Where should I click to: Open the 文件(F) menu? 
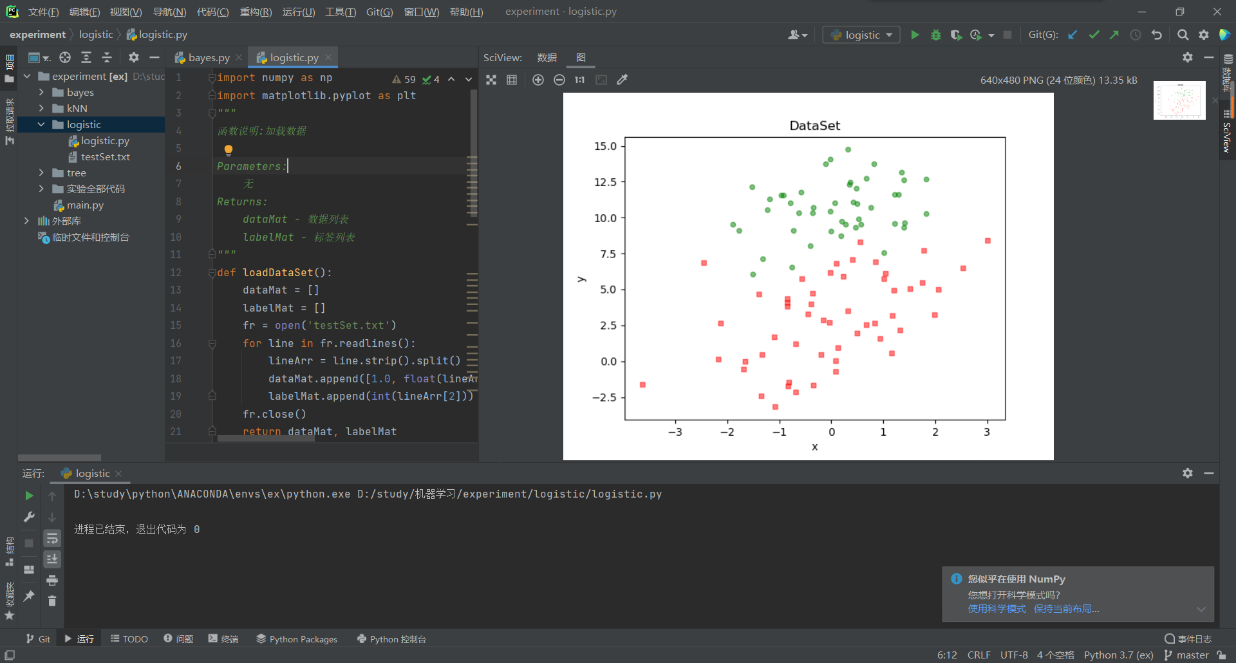[x=43, y=12]
